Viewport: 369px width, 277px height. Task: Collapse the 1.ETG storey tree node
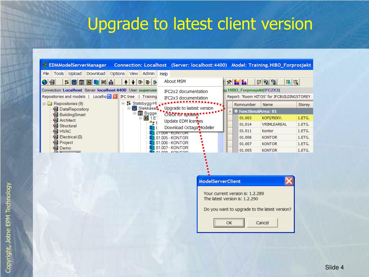141,118
